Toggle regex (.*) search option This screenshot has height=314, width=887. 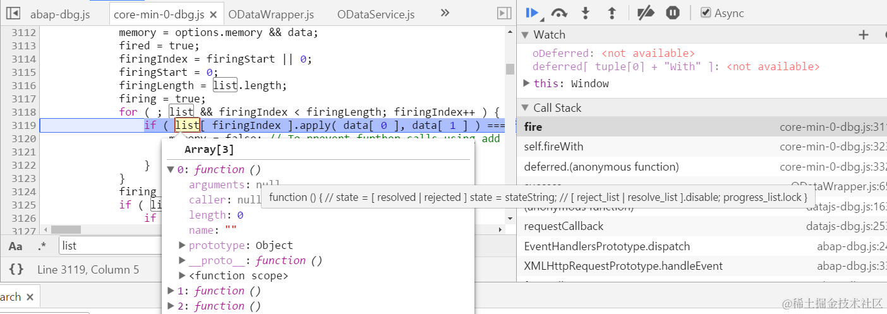click(x=42, y=246)
